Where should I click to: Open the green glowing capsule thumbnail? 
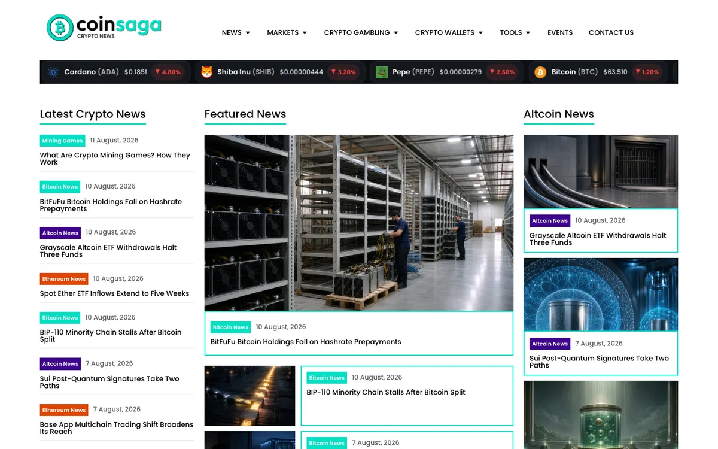601,415
